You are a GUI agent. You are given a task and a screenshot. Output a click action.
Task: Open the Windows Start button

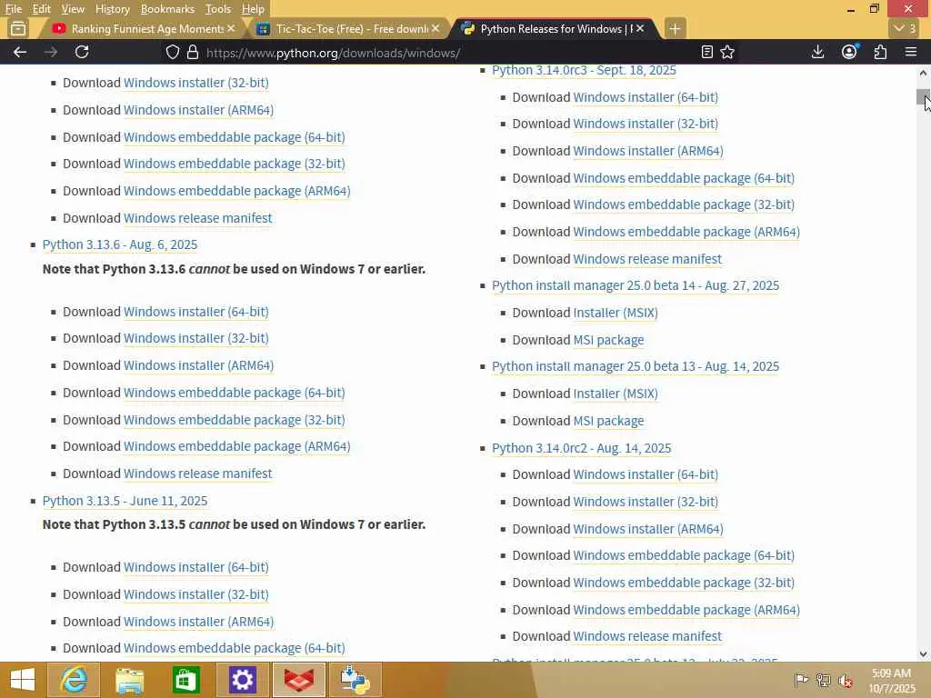coord(22,680)
